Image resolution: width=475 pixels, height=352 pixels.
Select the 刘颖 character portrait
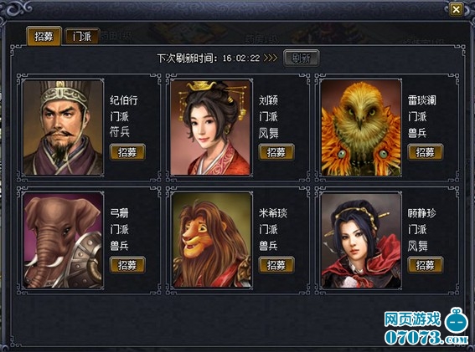tap(211, 127)
